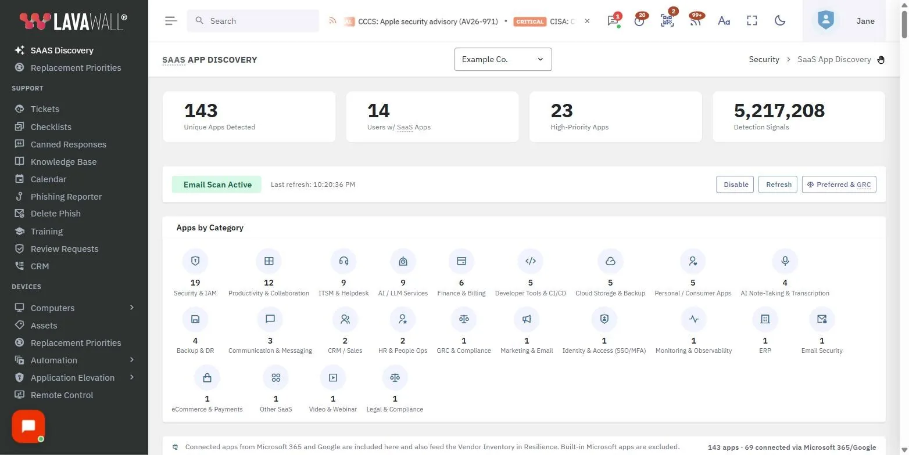
Task: Select the eCommerce & Payments lock icon
Action: point(207,377)
